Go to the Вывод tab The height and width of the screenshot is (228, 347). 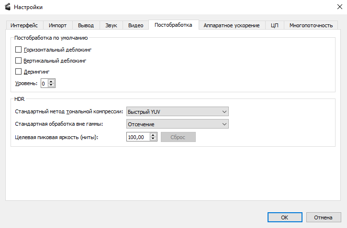pos(86,25)
